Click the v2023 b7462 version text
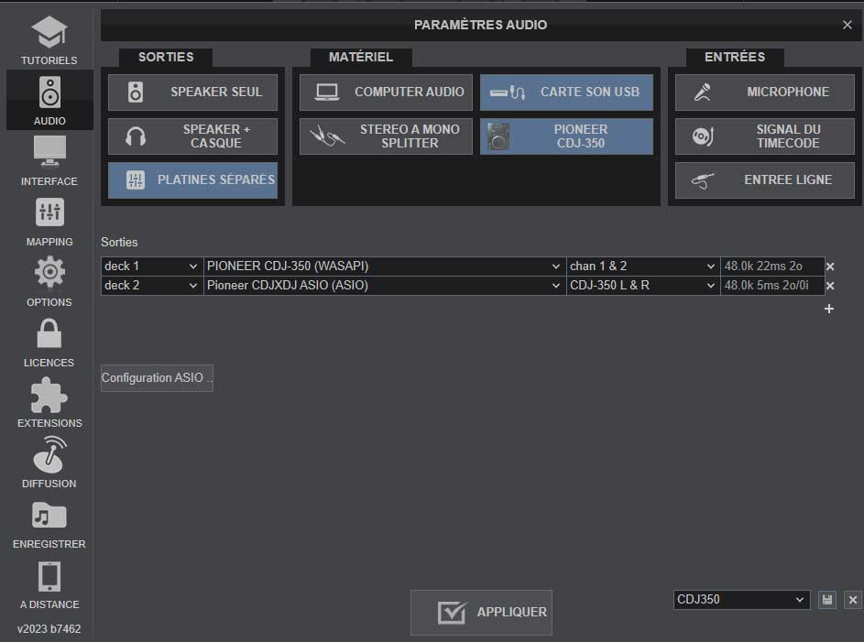Viewport: 864px width, 642px height. pyautogui.click(x=49, y=629)
